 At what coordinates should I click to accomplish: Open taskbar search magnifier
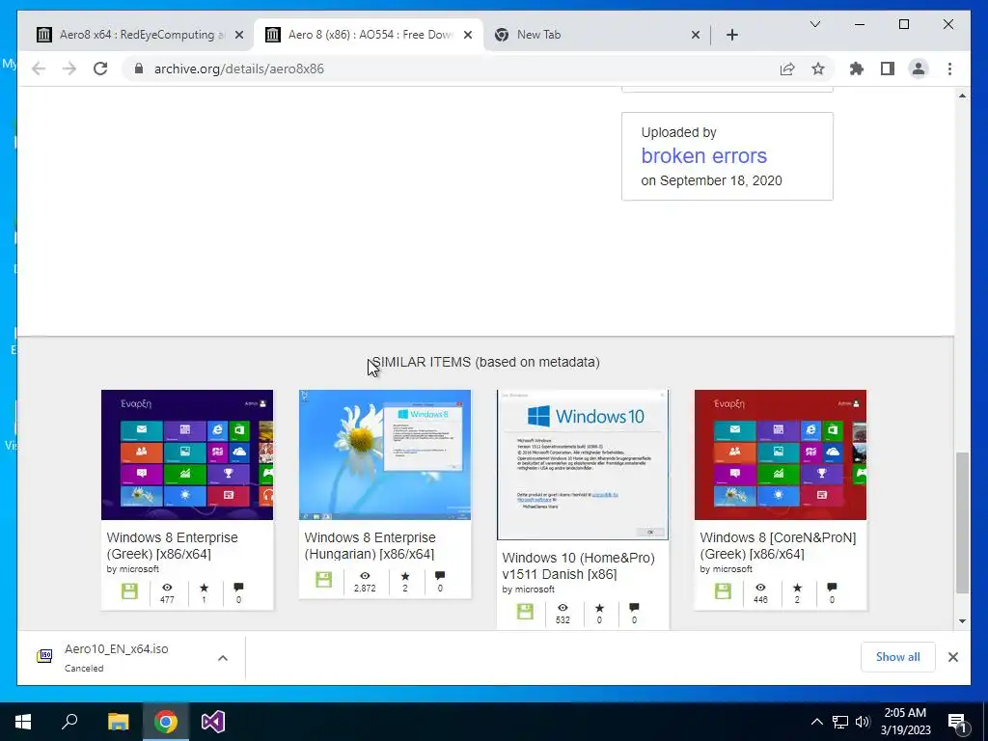69,722
